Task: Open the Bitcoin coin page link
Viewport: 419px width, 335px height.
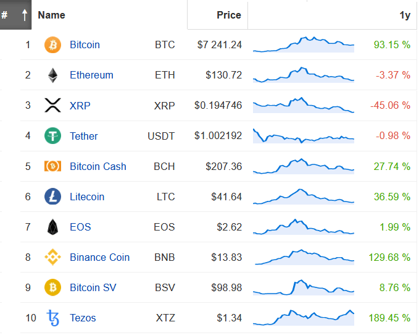Action: 85,45
